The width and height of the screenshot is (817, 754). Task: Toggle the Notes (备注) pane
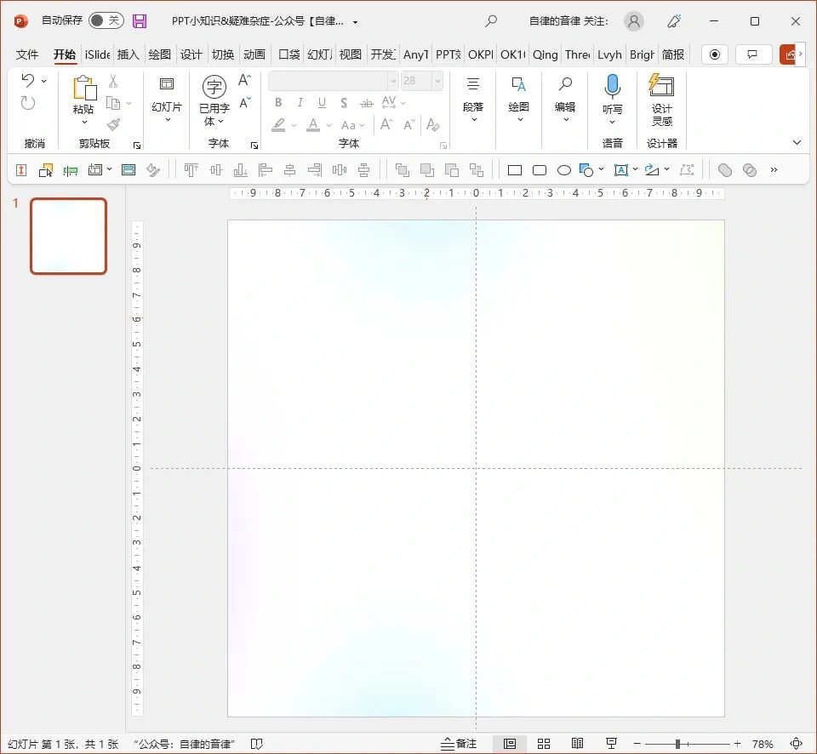(459, 744)
